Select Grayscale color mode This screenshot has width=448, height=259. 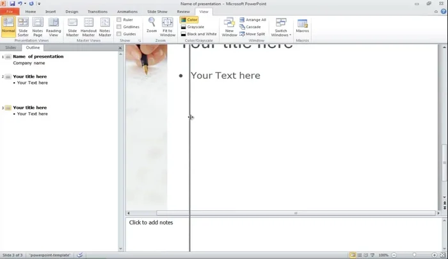[x=193, y=27]
